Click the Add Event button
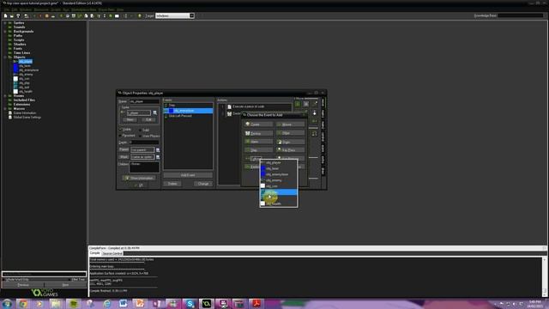 click(188, 175)
